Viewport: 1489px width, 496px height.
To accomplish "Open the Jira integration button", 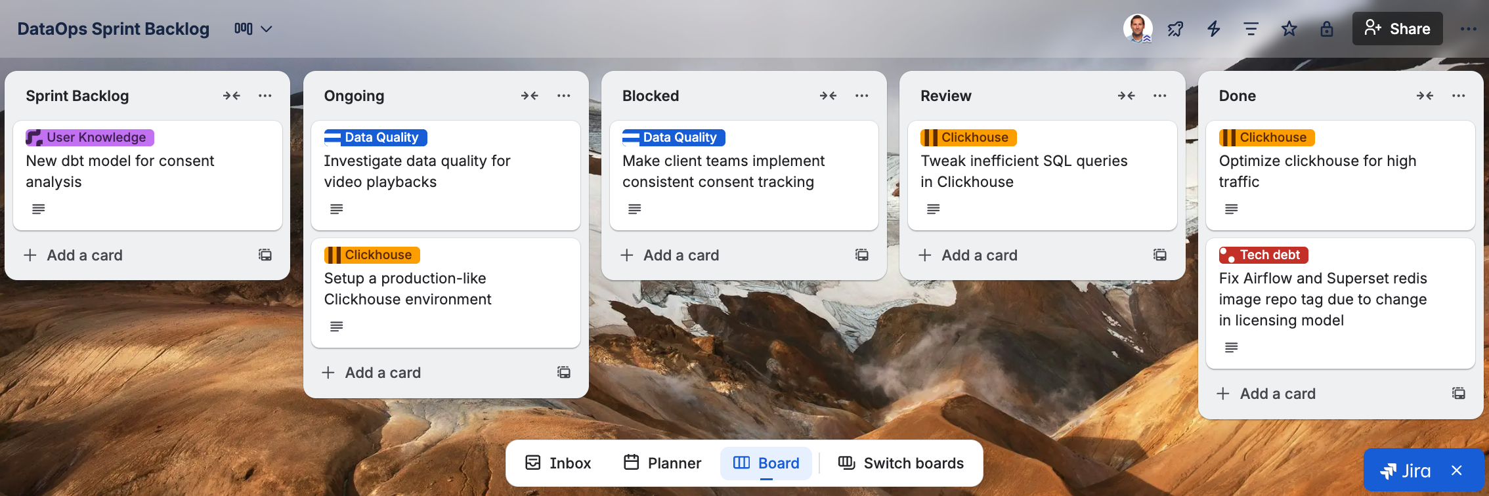I will (x=1406, y=471).
